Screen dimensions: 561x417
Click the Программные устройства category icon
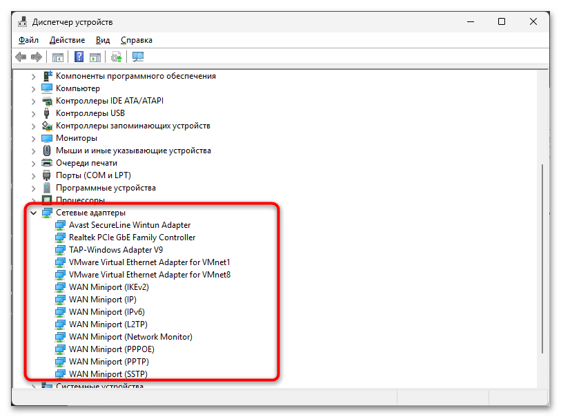click(47, 188)
